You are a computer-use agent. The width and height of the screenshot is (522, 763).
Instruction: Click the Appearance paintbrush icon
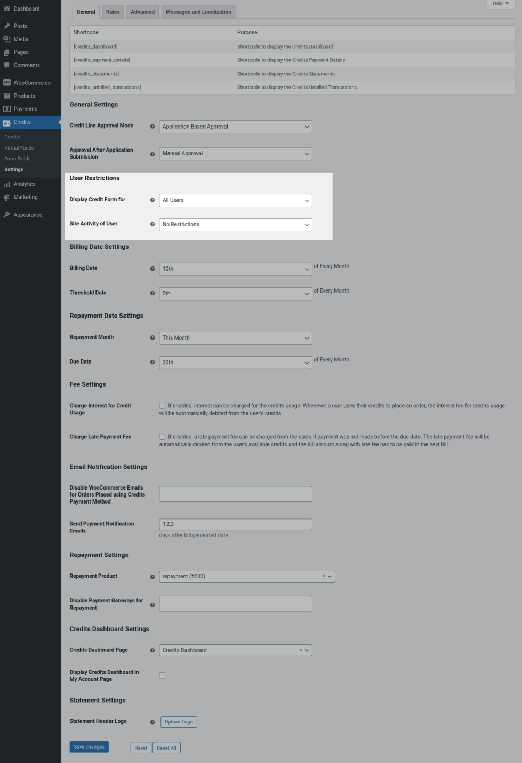(x=7, y=215)
